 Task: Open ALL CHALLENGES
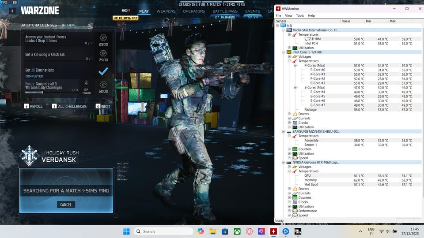[69, 106]
